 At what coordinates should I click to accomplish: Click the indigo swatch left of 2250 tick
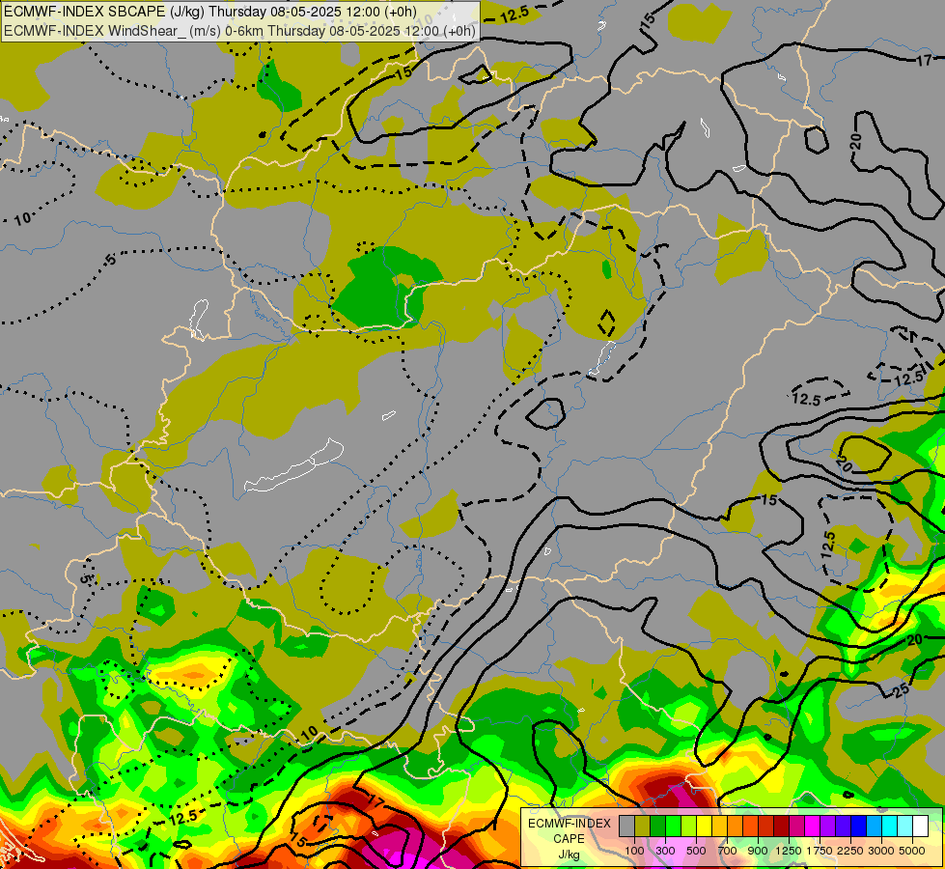point(843,827)
